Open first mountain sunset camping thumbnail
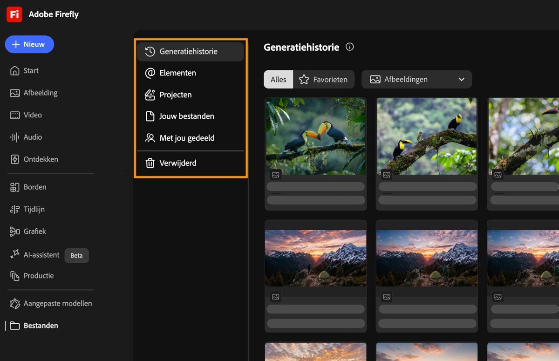 pyautogui.click(x=316, y=258)
